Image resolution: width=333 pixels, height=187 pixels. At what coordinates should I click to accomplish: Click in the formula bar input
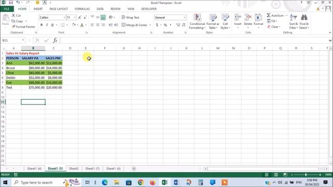(x=194, y=40)
